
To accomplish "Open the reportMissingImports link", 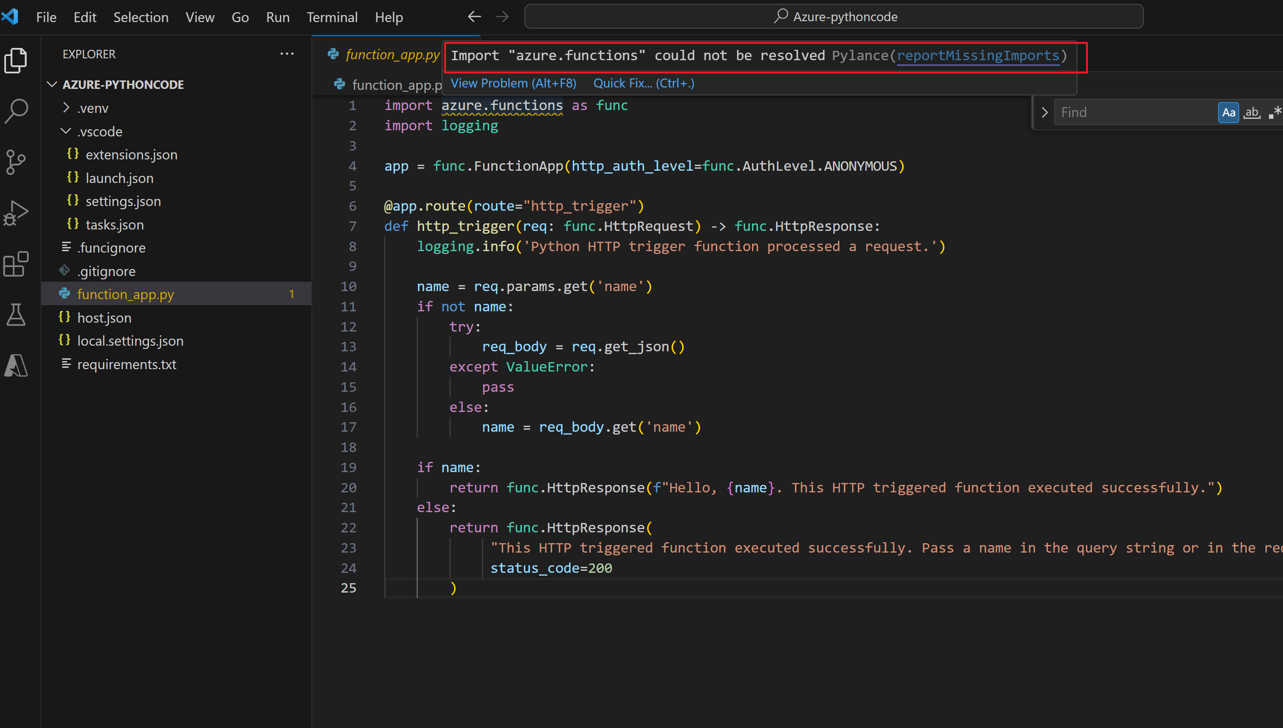I will (978, 55).
